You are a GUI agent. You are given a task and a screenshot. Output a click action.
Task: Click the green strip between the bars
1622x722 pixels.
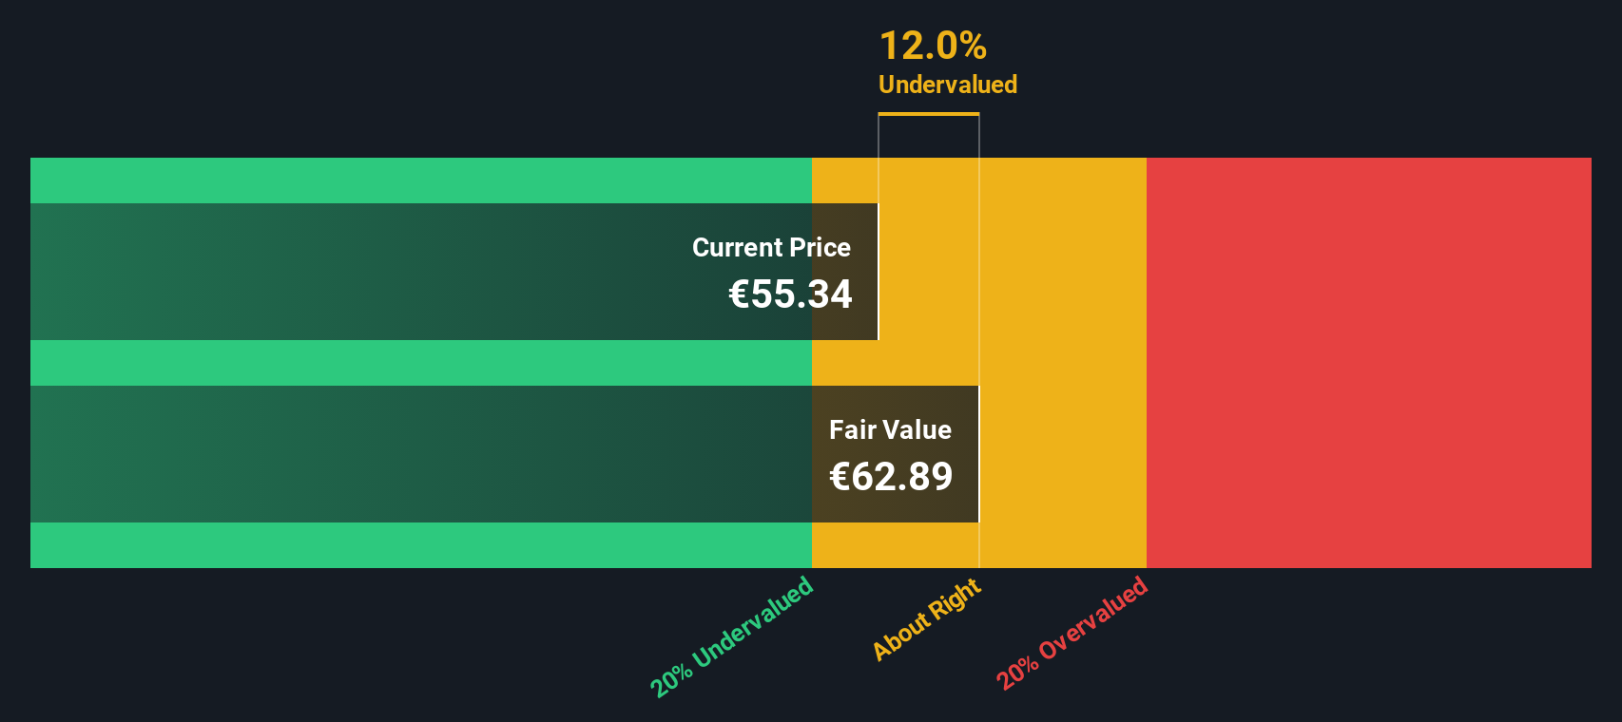tap(421, 363)
